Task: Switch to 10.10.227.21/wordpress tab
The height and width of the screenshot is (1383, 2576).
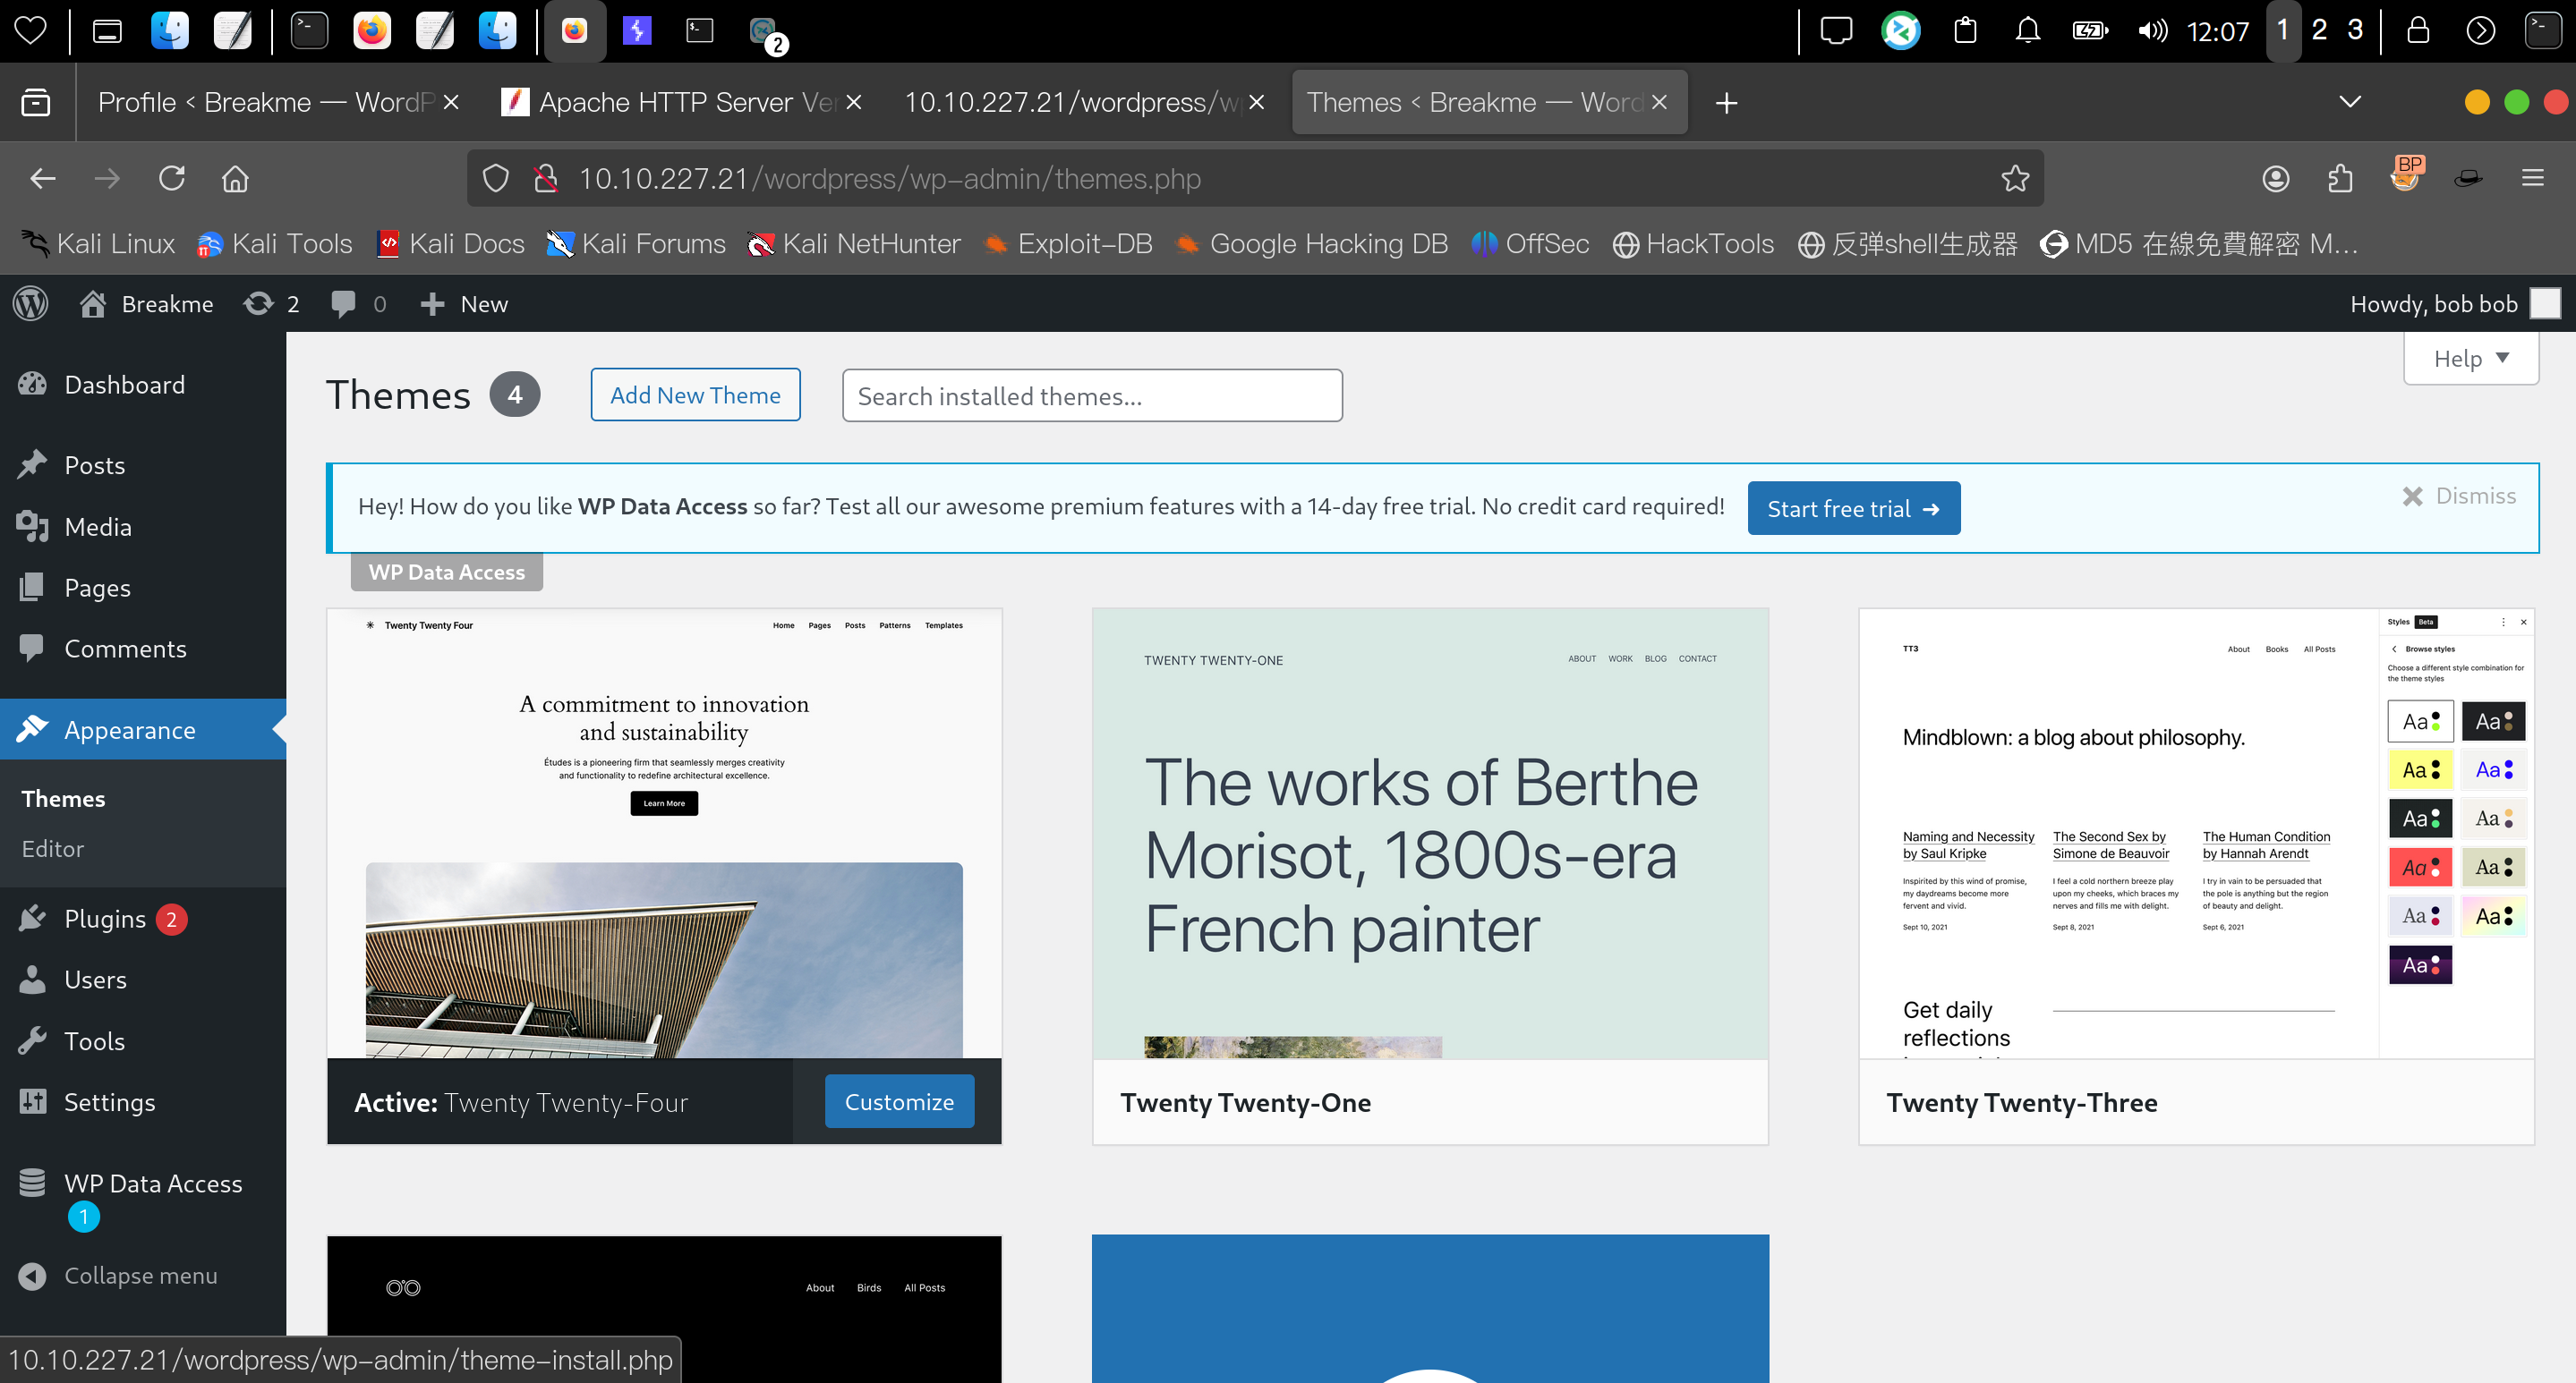Action: point(1072,102)
